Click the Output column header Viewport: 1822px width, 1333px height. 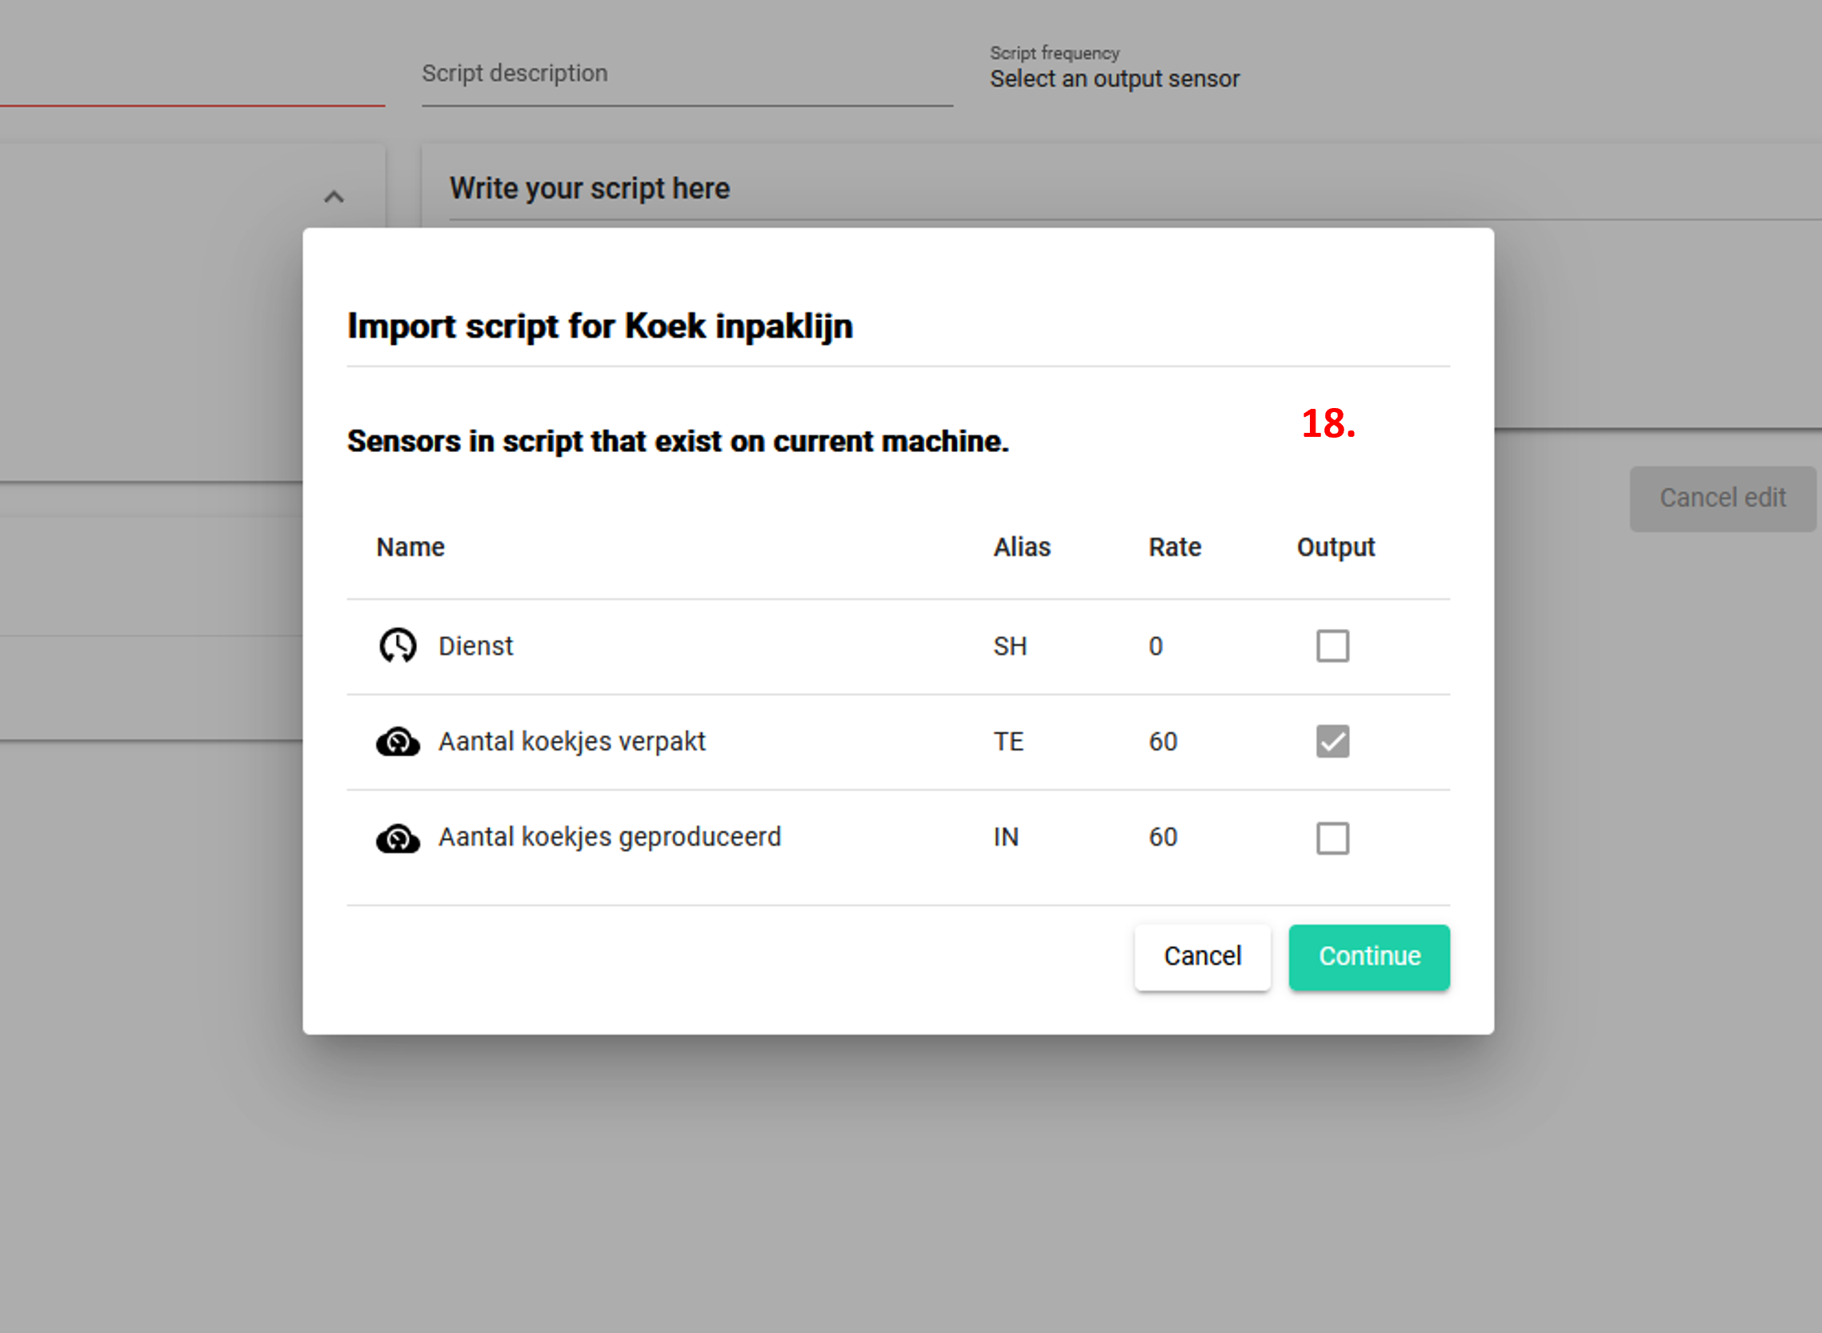click(x=1335, y=547)
